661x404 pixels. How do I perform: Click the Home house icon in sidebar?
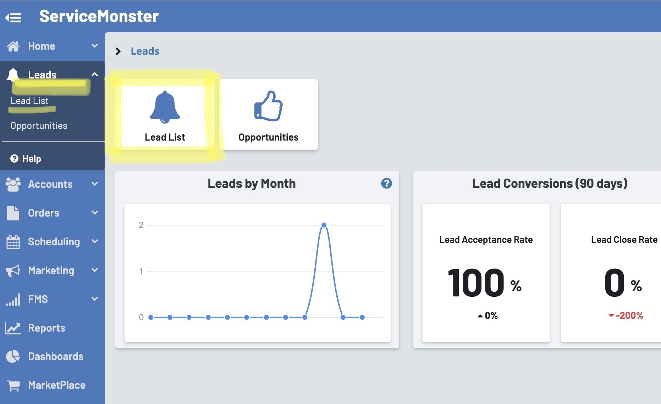point(13,46)
